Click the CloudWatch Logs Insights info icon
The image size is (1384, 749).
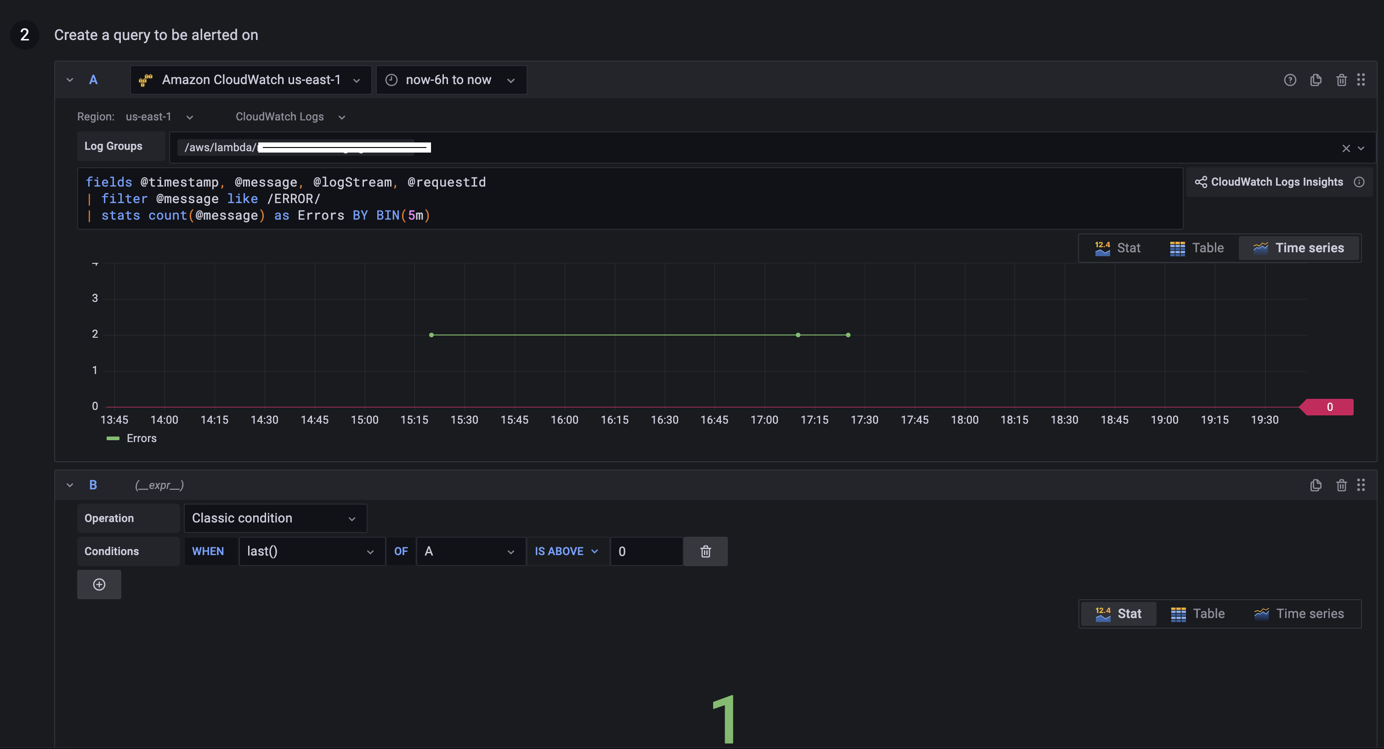1359,182
